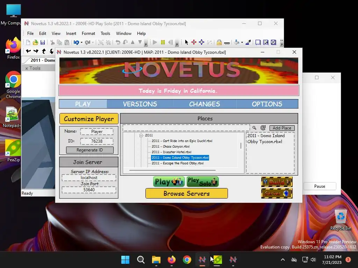Click the right camera pan arrow
The image size is (358, 268).
click(x=36, y=51)
